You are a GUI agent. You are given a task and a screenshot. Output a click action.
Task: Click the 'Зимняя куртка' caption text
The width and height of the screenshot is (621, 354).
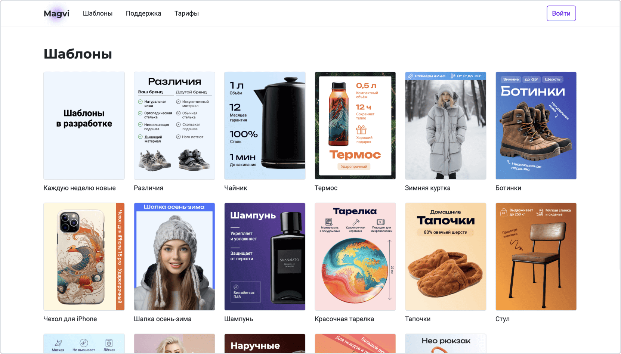point(428,188)
